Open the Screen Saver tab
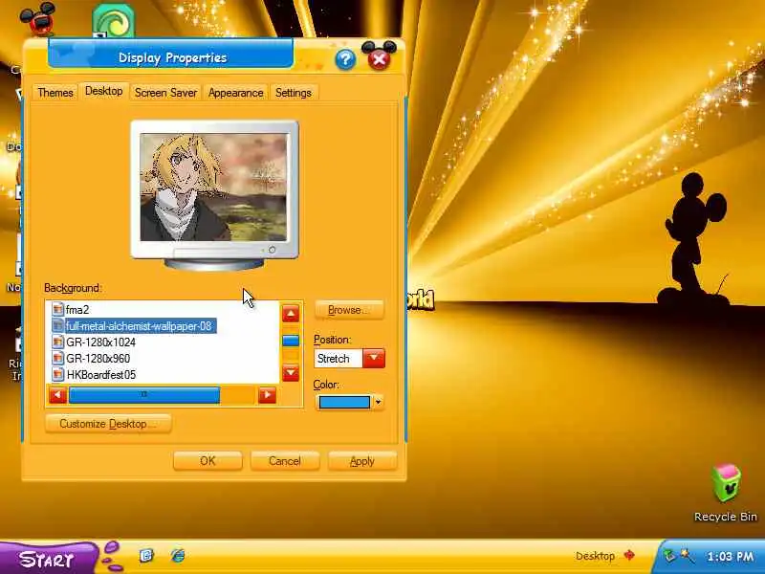765x574 pixels. point(165,93)
